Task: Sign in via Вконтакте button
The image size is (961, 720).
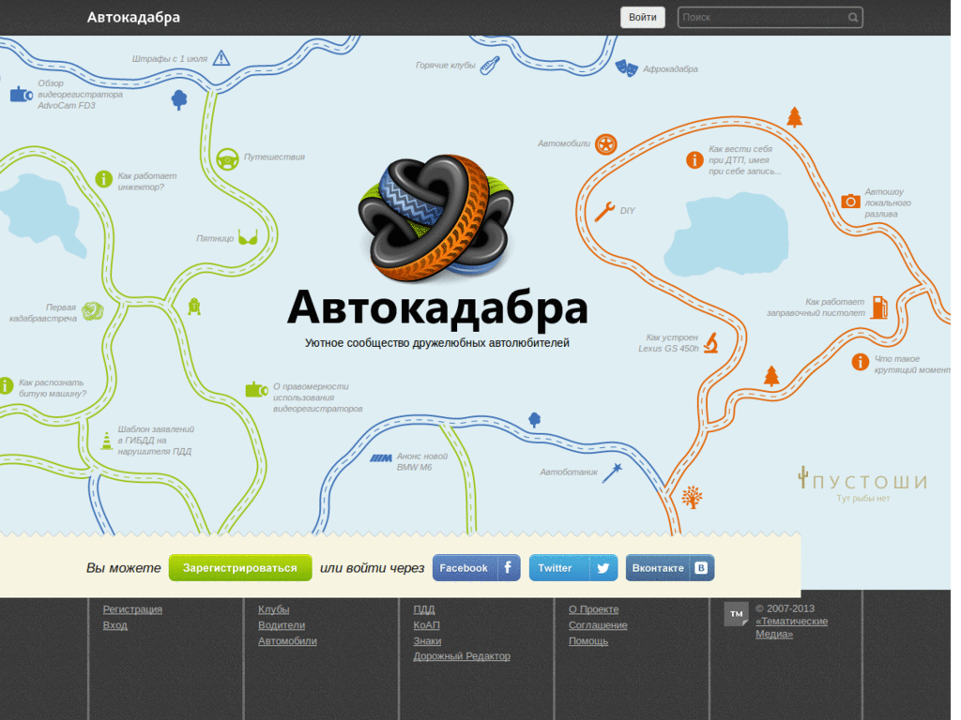Action: click(x=670, y=567)
